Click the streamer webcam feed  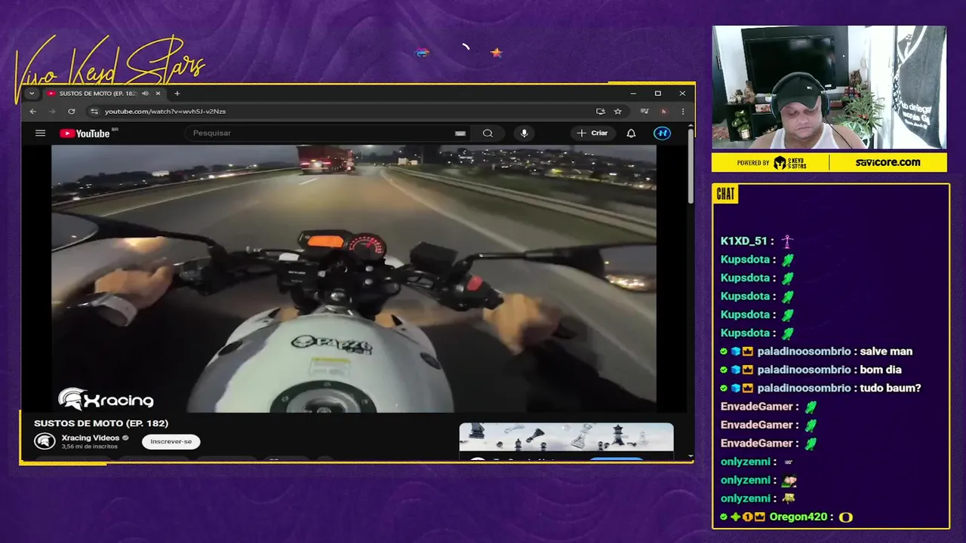coord(829,87)
